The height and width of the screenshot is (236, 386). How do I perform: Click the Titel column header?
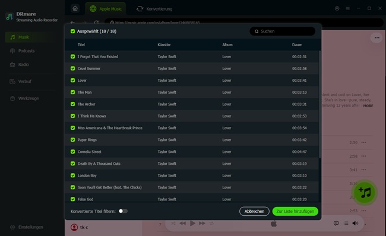pyautogui.click(x=81, y=44)
